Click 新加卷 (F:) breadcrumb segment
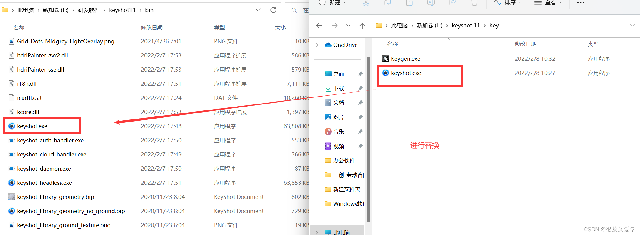This screenshot has height=235, width=640. [429, 26]
